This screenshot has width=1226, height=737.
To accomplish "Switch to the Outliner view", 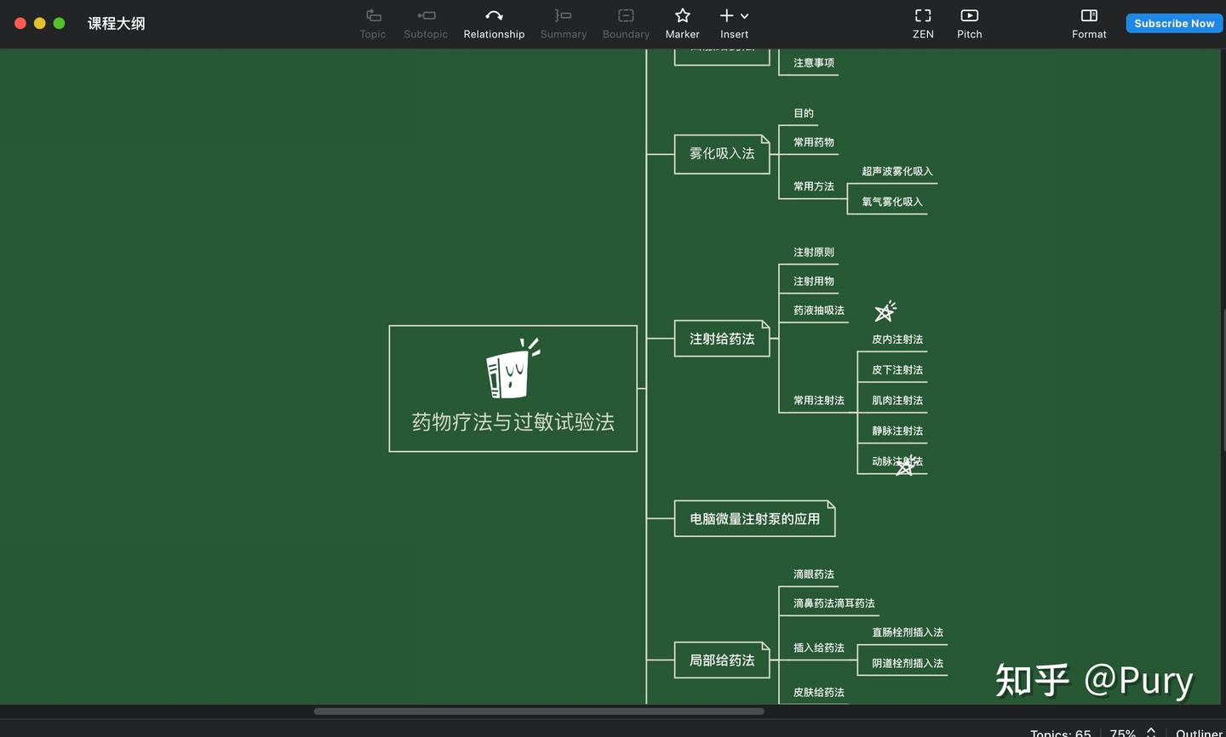I will point(1199,732).
